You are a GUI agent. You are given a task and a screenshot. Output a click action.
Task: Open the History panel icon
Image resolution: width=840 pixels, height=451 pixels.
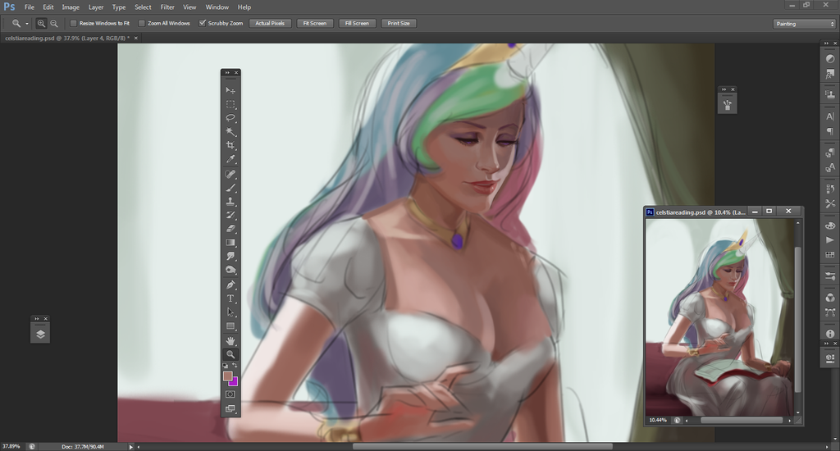[x=830, y=189]
